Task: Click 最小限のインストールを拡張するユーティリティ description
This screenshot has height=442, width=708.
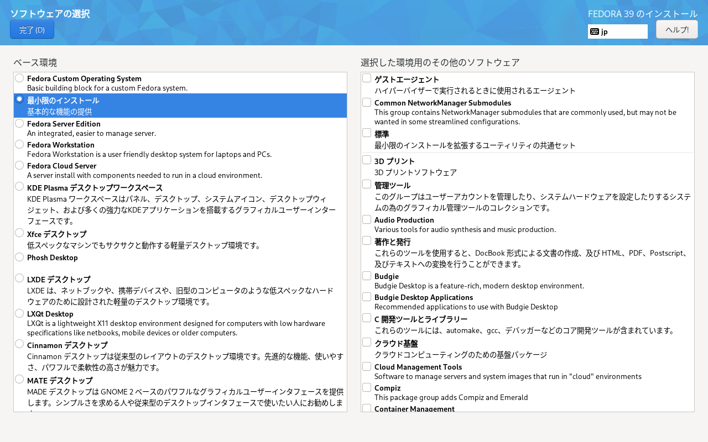Action: [475, 145]
